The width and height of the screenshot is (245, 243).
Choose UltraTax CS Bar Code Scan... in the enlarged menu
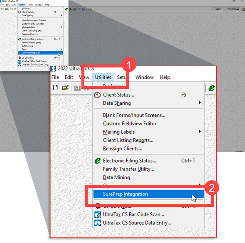pos(148,215)
